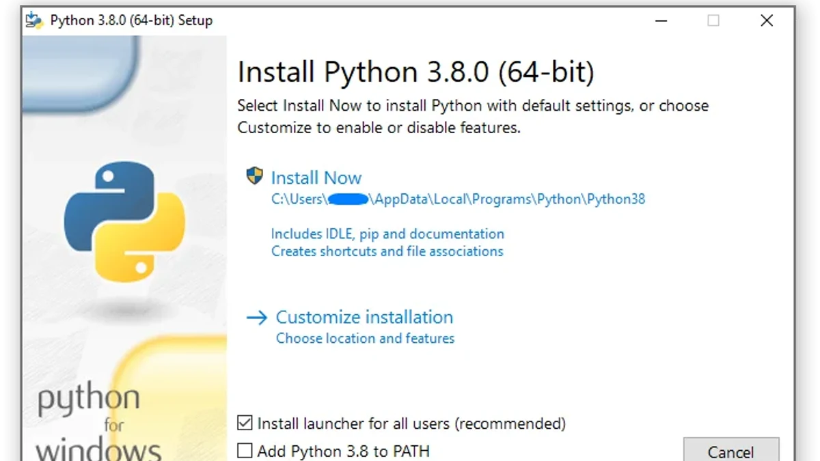
Task: Start the Install Now option
Action: tap(316, 178)
